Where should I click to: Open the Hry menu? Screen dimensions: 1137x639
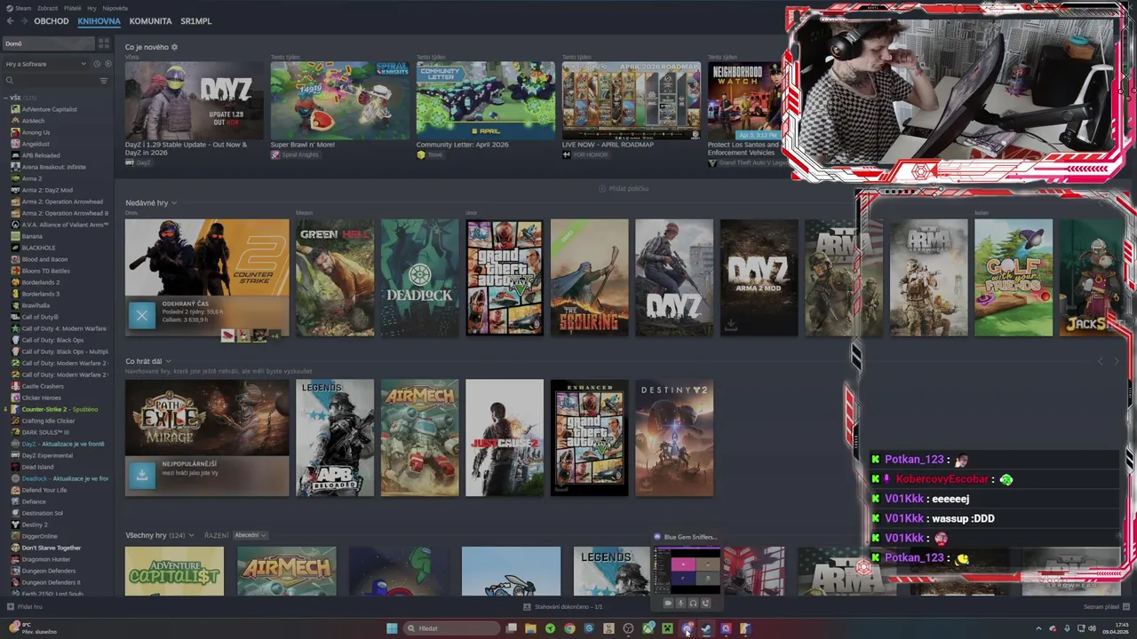pos(91,8)
